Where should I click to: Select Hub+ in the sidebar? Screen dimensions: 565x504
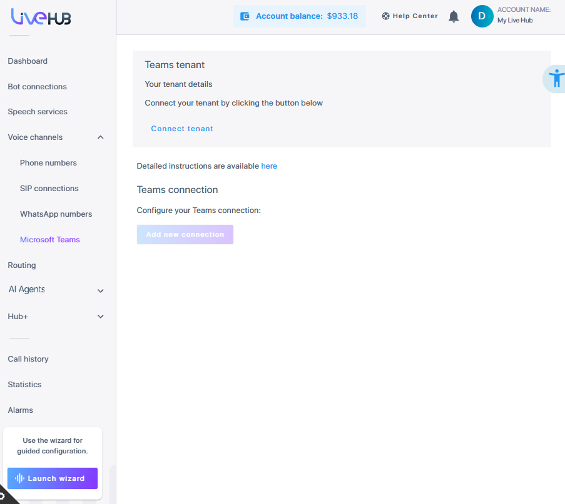[18, 317]
